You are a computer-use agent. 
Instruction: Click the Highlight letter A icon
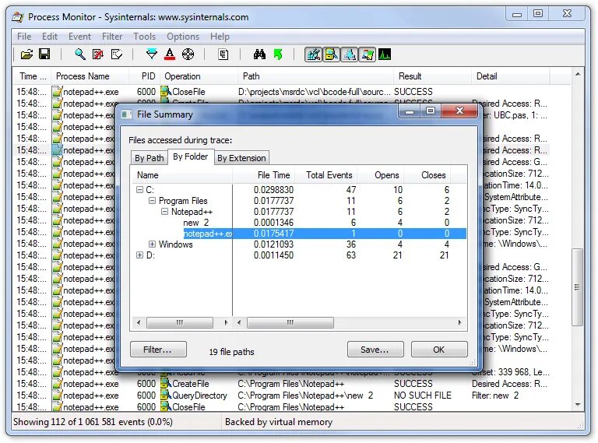(170, 54)
